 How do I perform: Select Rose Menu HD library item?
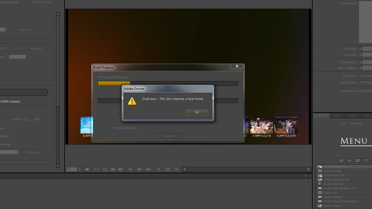344,175
